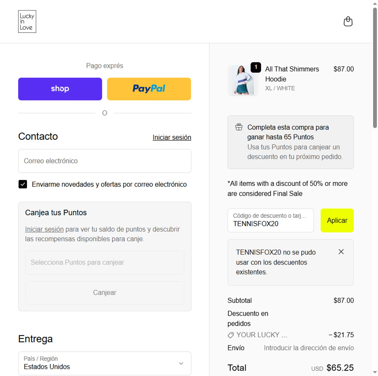Click the $87.00 price next to hoodie
Viewport: 378px width, 376px height.
click(343, 69)
